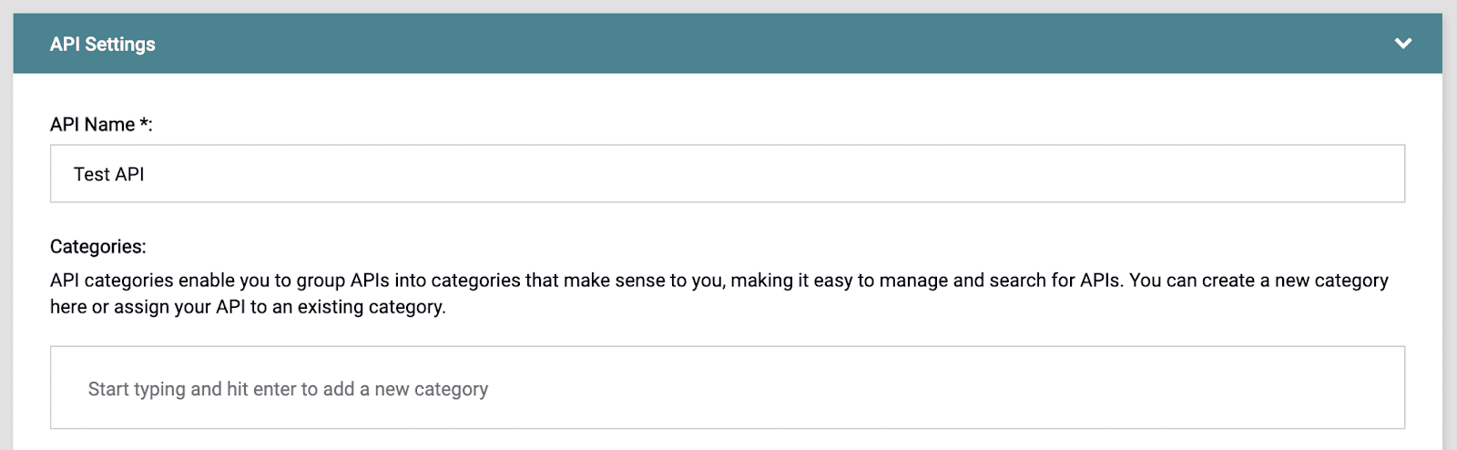The width and height of the screenshot is (1457, 450).
Task: Focus the API Name input field
Action: tap(727, 174)
